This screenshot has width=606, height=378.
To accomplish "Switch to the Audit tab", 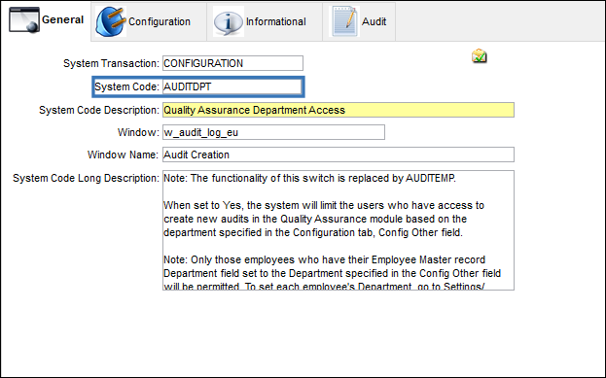I will click(x=359, y=21).
